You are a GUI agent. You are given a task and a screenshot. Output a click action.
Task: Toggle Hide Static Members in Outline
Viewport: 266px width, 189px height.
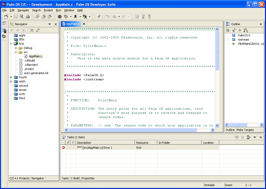pos(234,30)
